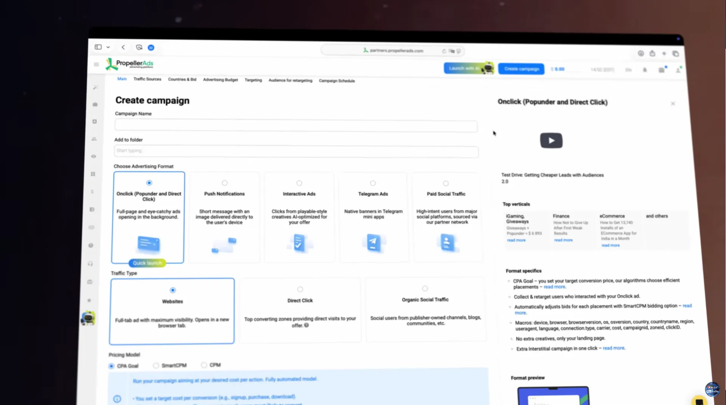The image size is (726, 405).
Task: Go to Audience for retargeting tab
Action: pos(290,80)
